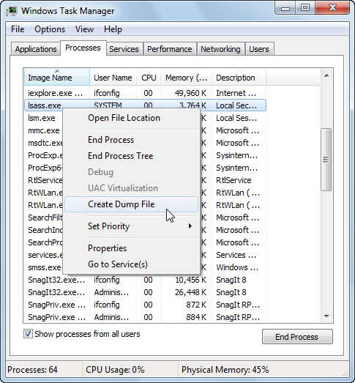Viewport: 355px width, 383px height.
Task: Choose End Process Tree in context menu
Action: click(131, 156)
